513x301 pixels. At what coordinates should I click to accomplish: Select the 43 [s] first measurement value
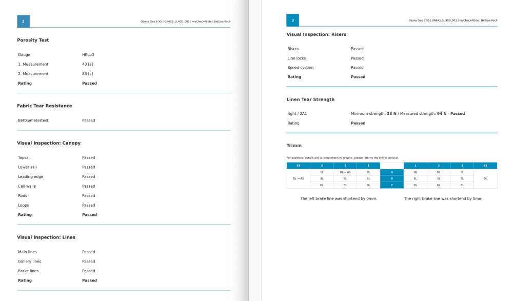click(x=87, y=64)
